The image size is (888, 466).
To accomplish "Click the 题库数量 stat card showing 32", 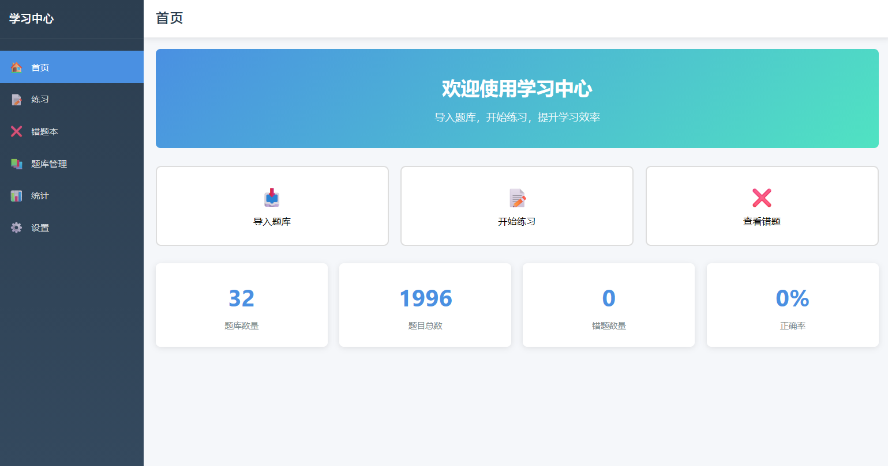I will click(242, 305).
